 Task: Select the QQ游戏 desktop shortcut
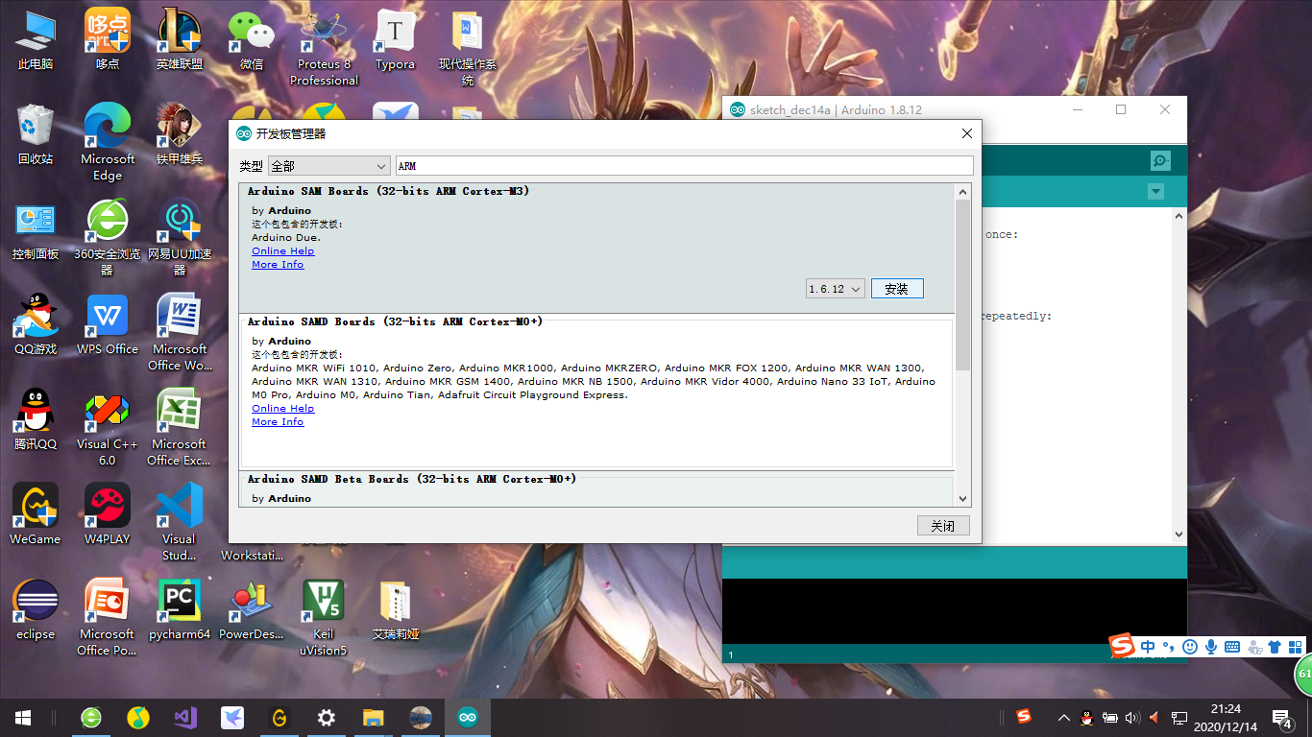36,325
